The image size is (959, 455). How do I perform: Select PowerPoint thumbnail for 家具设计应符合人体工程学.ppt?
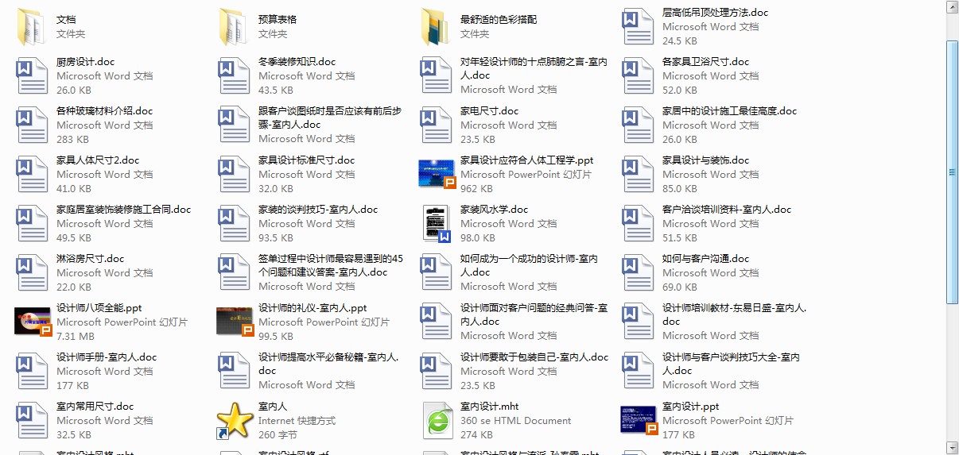[437, 175]
